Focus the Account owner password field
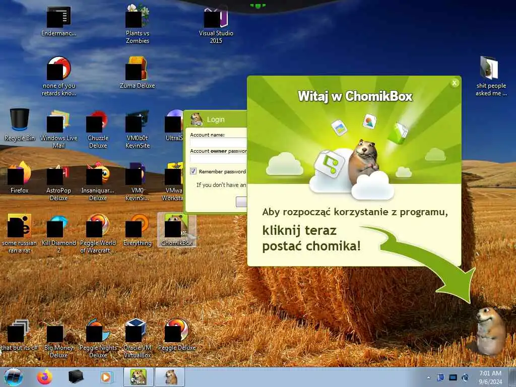 (218, 159)
